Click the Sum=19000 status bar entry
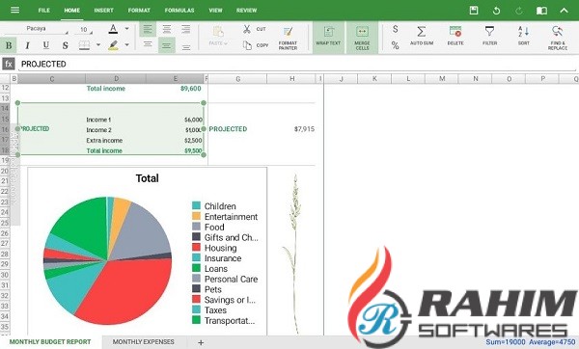Screen dimensions: 579x349 pyautogui.click(x=506, y=342)
